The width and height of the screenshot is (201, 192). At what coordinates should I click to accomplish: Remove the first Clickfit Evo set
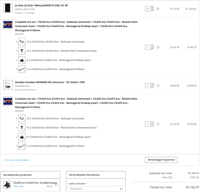point(158,47)
